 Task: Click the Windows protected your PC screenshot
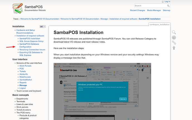coord(102,91)
